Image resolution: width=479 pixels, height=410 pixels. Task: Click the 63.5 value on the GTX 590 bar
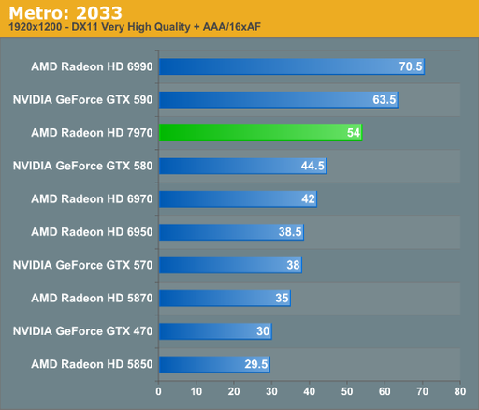pyautogui.click(x=385, y=100)
